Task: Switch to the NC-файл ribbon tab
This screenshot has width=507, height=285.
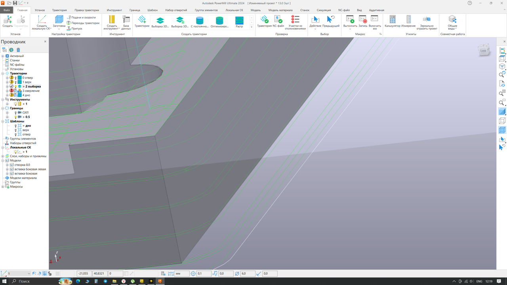Action: (344, 10)
